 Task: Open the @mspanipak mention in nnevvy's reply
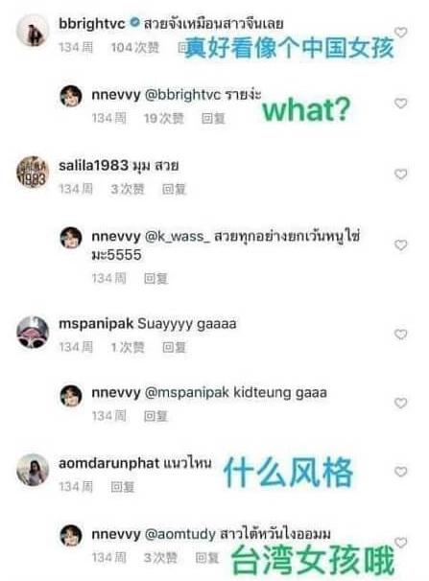click(186, 393)
